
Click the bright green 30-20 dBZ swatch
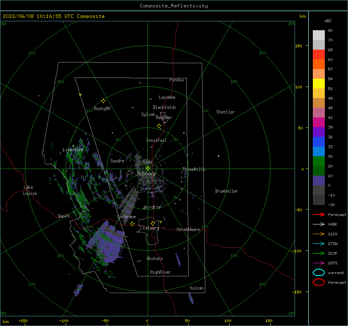click(x=319, y=161)
